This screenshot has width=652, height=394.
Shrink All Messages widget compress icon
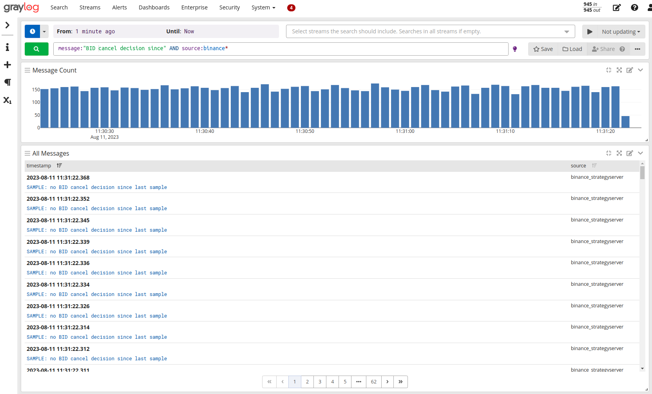tap(609, 153)
